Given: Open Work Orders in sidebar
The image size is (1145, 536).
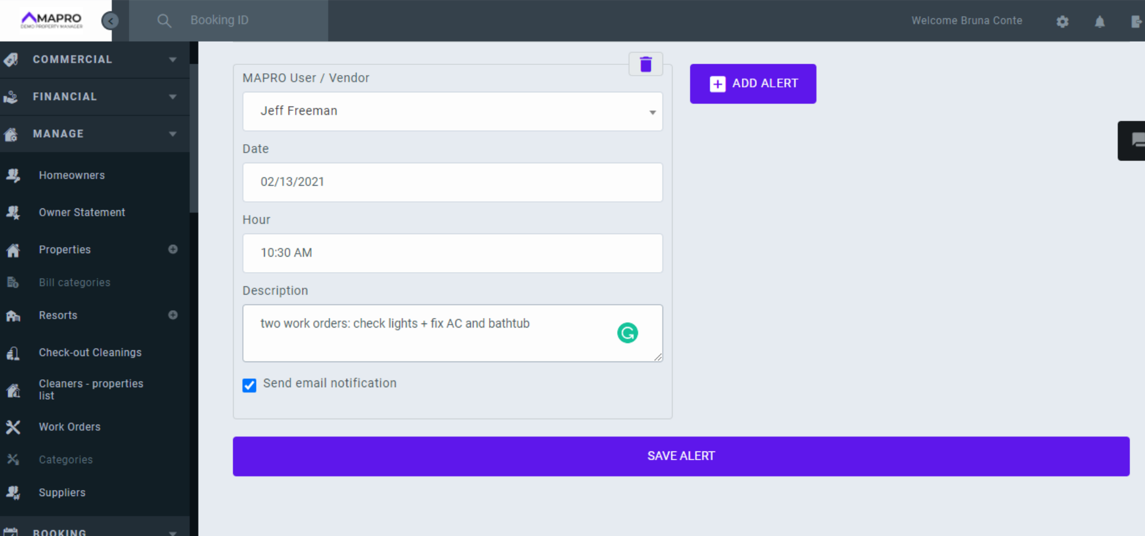Looking at the screenshot, I should [70, 427].
